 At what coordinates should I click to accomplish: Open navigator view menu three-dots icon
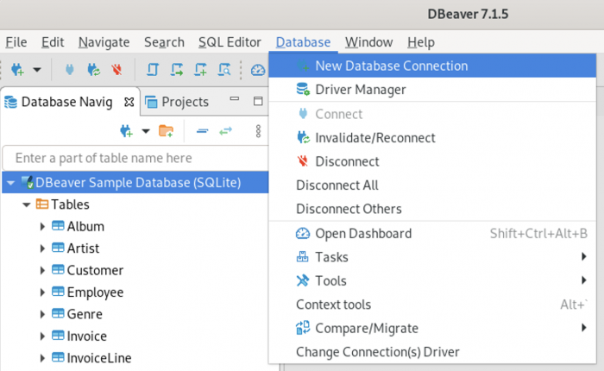[258, 131]
